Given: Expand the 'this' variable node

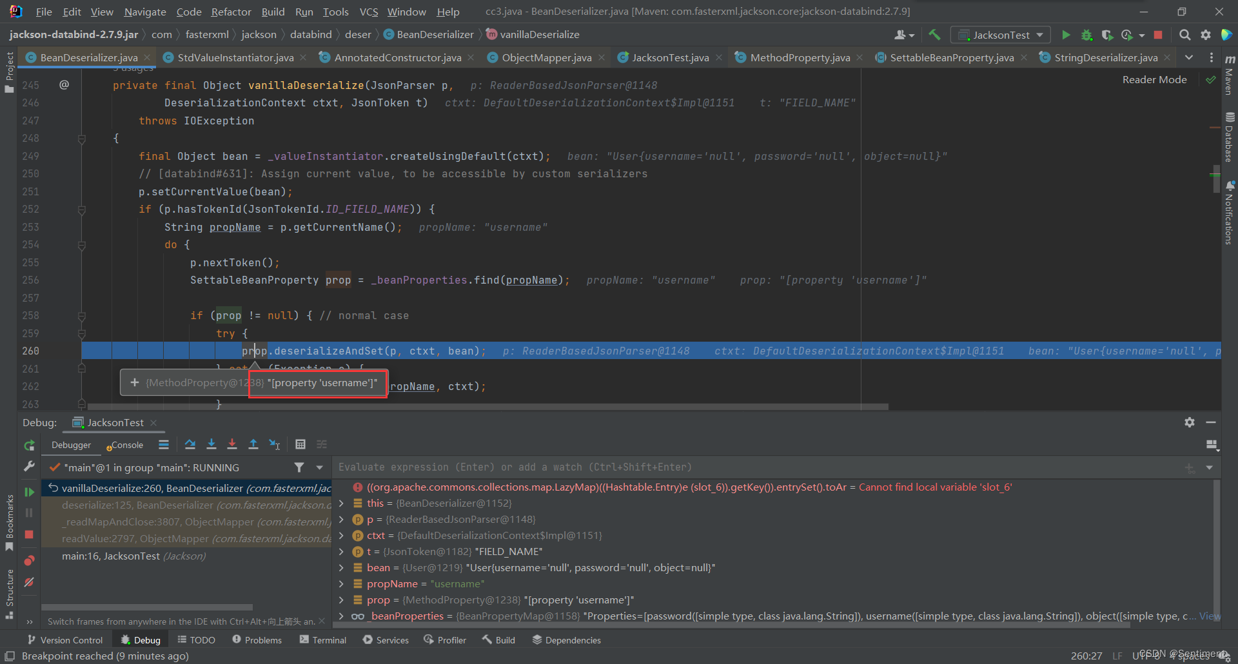Looking at the screenshot, I should coord(341,503).
